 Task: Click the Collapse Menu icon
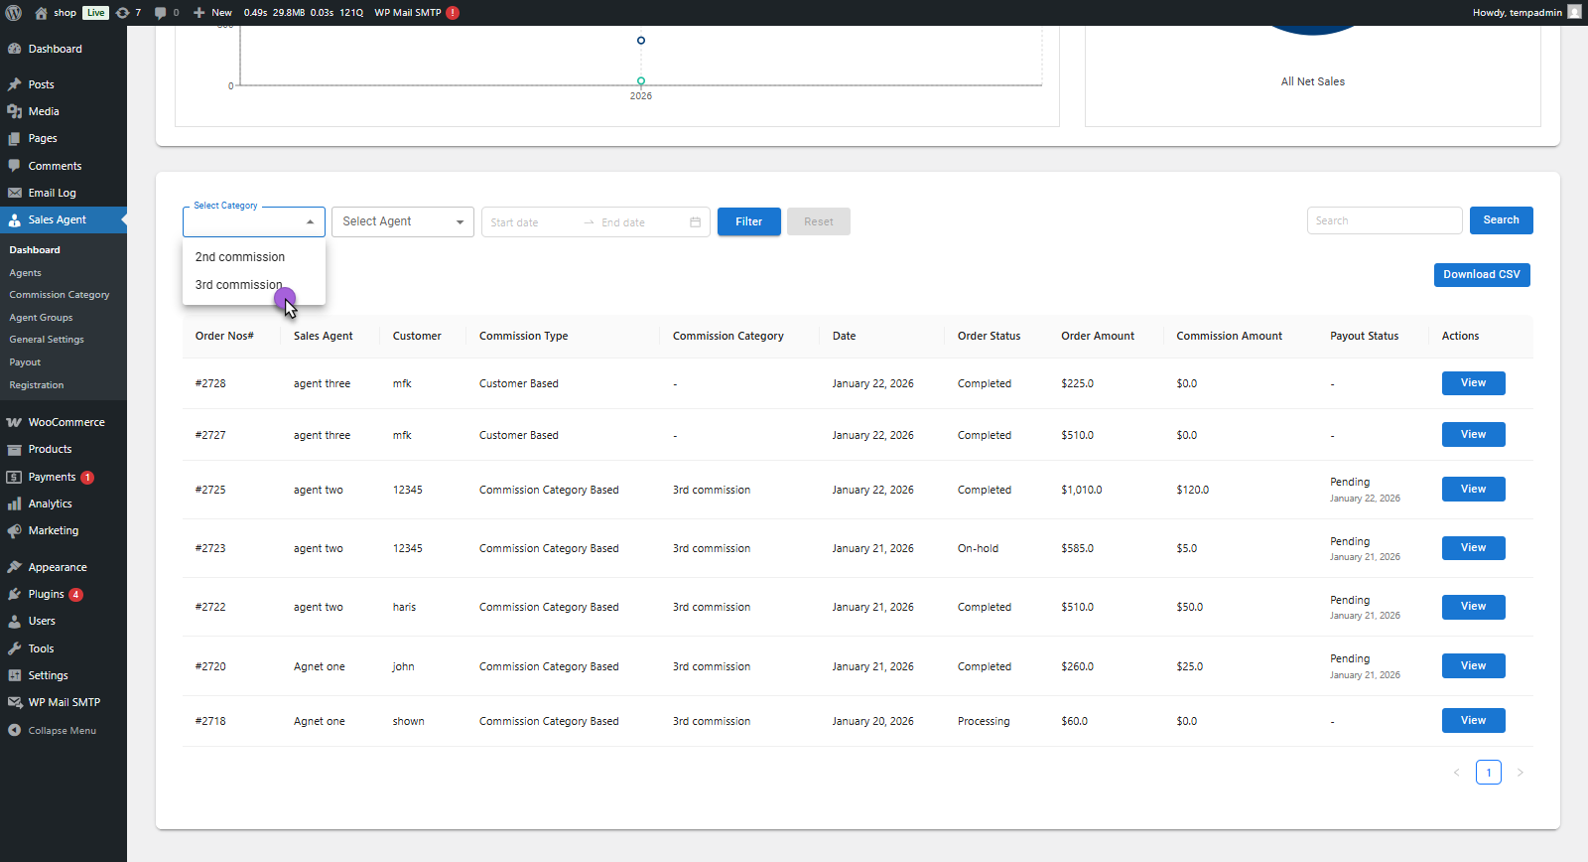[x=14, y=730]
